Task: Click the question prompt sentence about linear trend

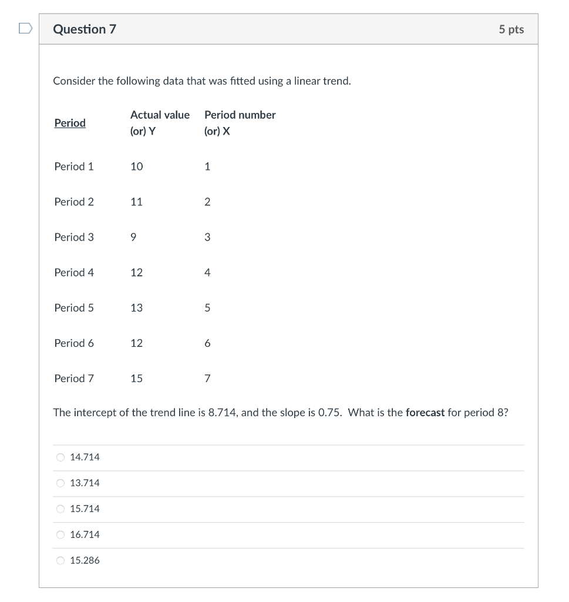Action: click(202, 81)
